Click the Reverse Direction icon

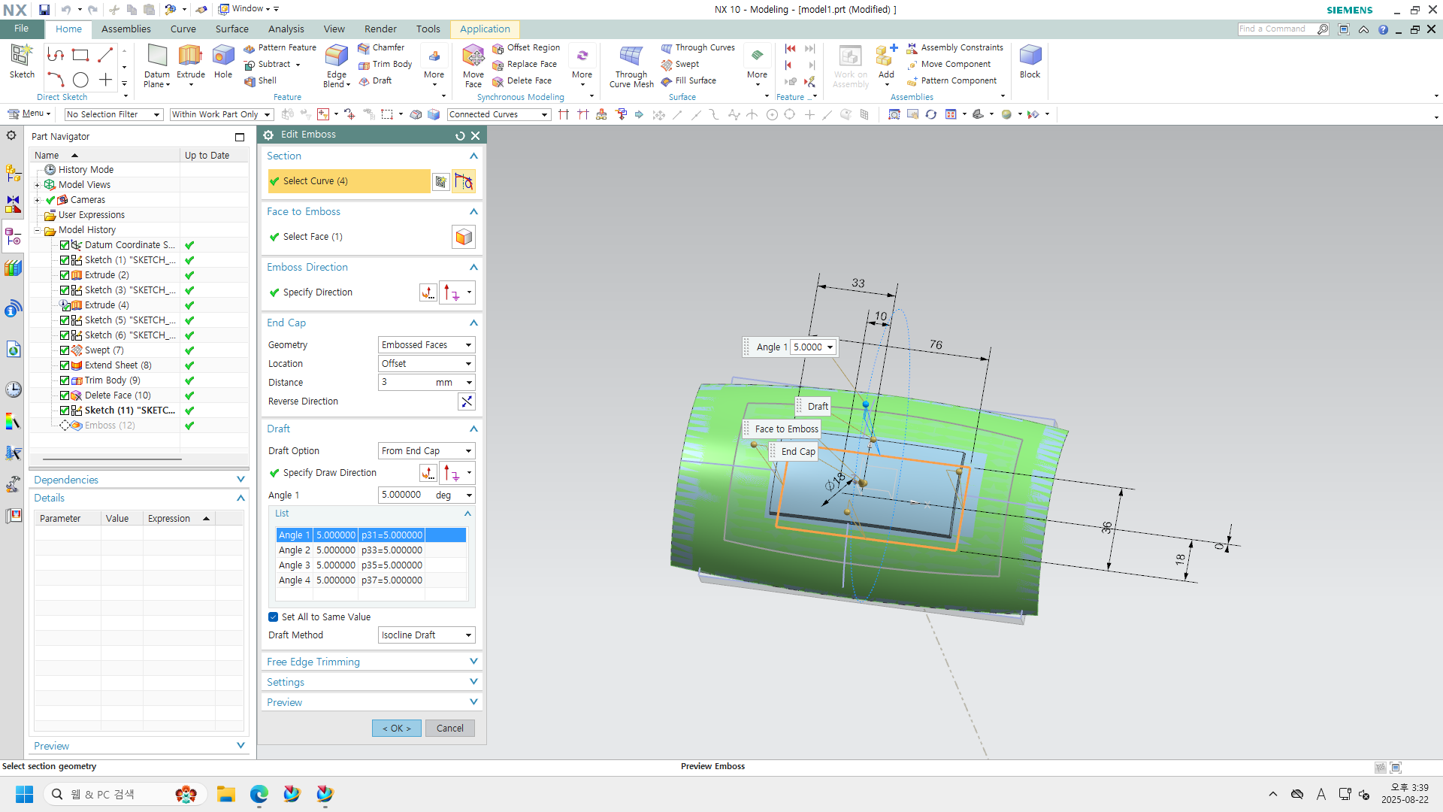[x=467, y=401]
